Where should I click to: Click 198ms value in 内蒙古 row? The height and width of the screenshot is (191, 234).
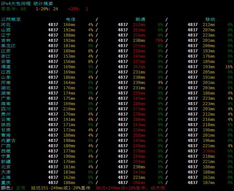69,141
